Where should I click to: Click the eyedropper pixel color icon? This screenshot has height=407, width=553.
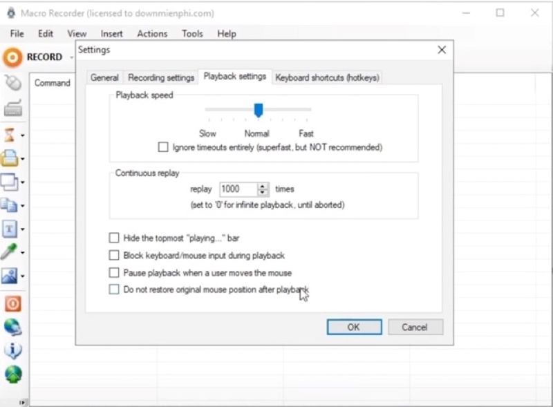[10, 252]
